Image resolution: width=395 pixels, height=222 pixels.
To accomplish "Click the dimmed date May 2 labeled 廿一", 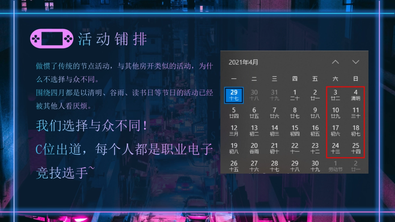I will [x=356, y=165].
